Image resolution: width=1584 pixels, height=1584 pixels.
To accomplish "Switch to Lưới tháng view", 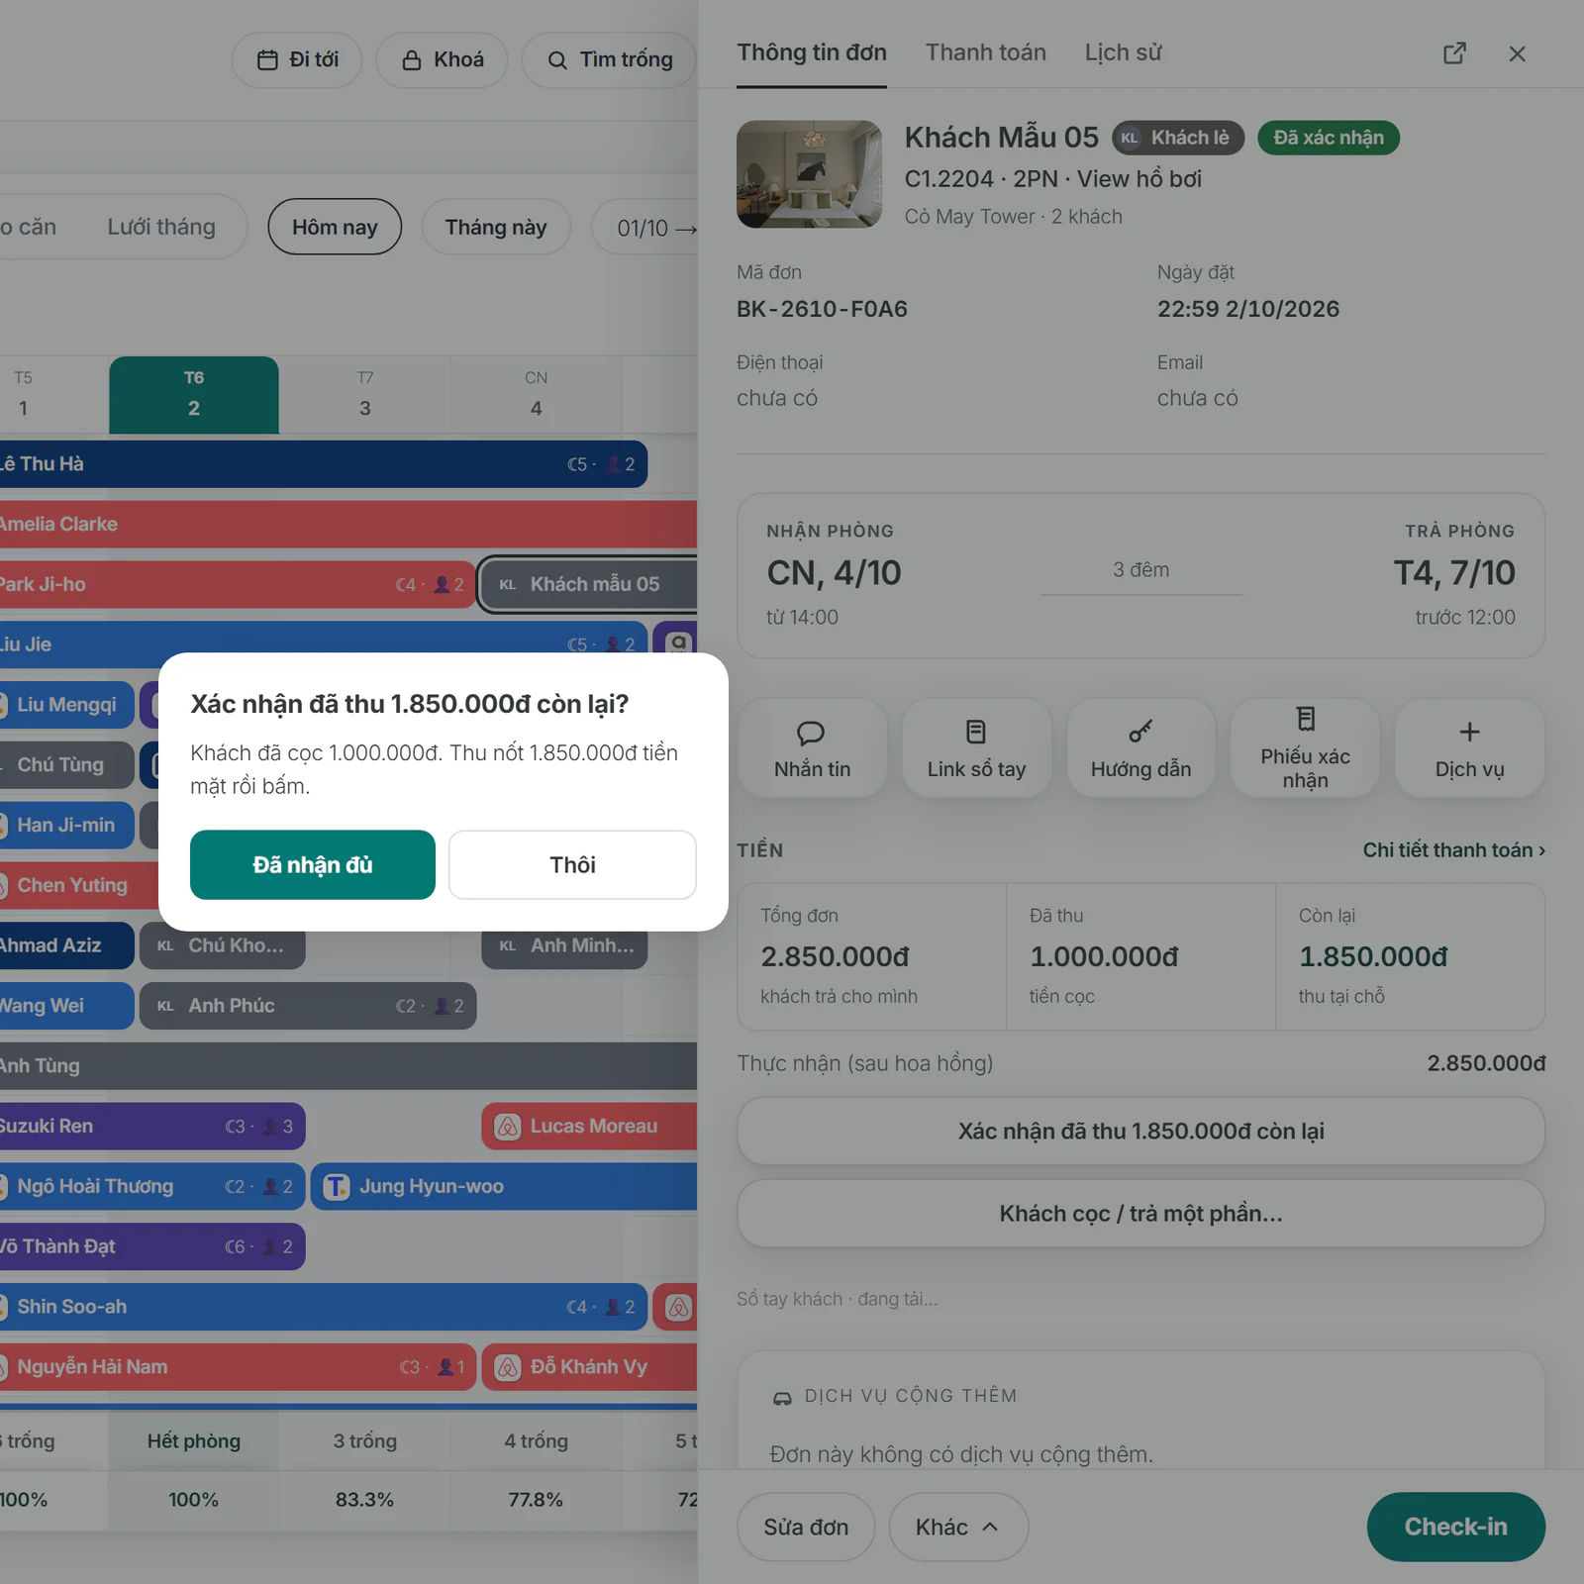I will coord(161,228).
